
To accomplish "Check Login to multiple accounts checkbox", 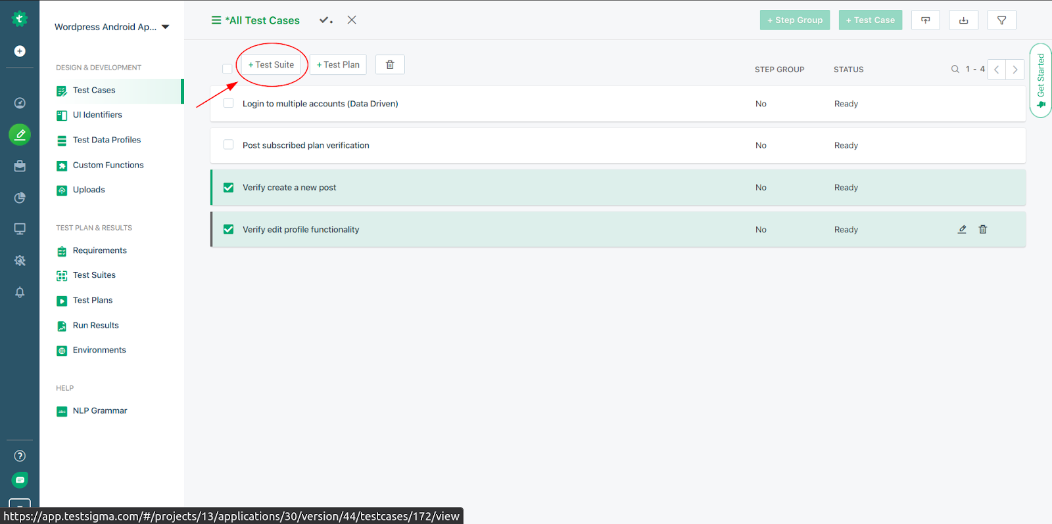I will (x=228, y=103).
